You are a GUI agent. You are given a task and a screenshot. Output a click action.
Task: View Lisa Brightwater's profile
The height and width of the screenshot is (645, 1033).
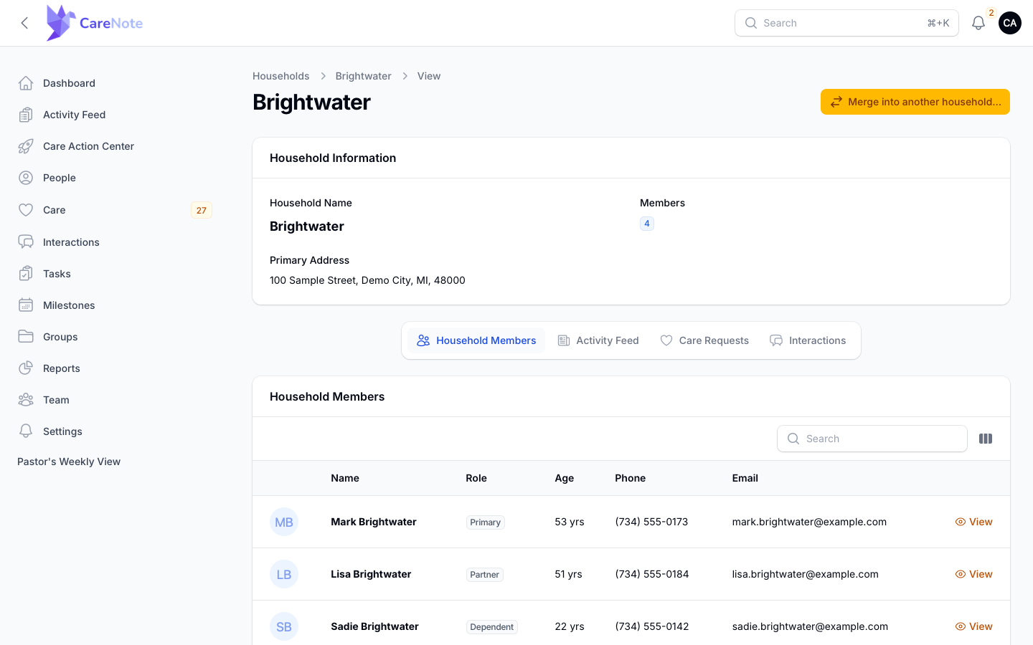(x=973, y=574)
